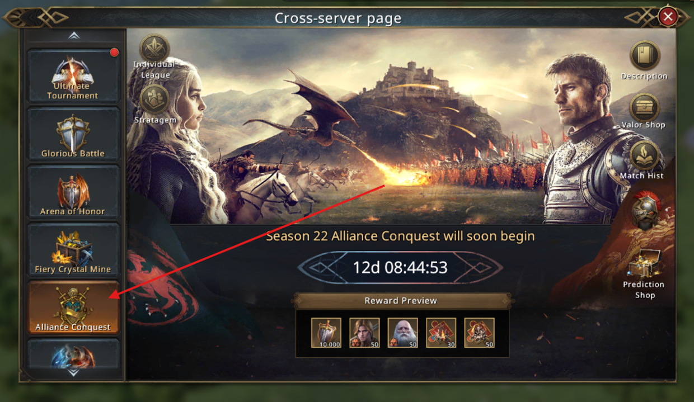Select the Alliance Conquest tab

tap(73, 309)
